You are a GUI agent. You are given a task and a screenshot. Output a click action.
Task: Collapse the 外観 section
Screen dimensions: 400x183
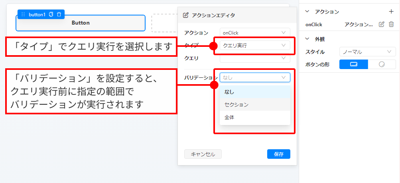point(307,39)
